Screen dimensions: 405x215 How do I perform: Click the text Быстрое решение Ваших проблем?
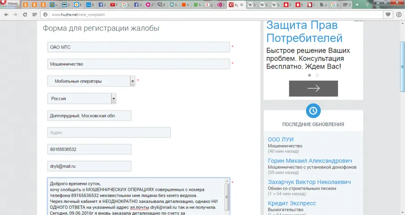pos(308,54)
